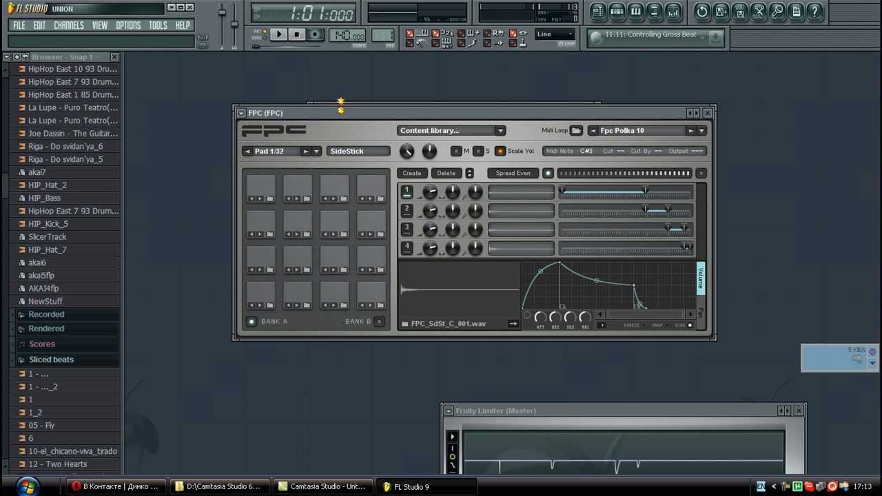Image resolution: width=882 pixels, height=496 pixels.
Task: Click the save project toolbar icon
Action: (721, 11)
